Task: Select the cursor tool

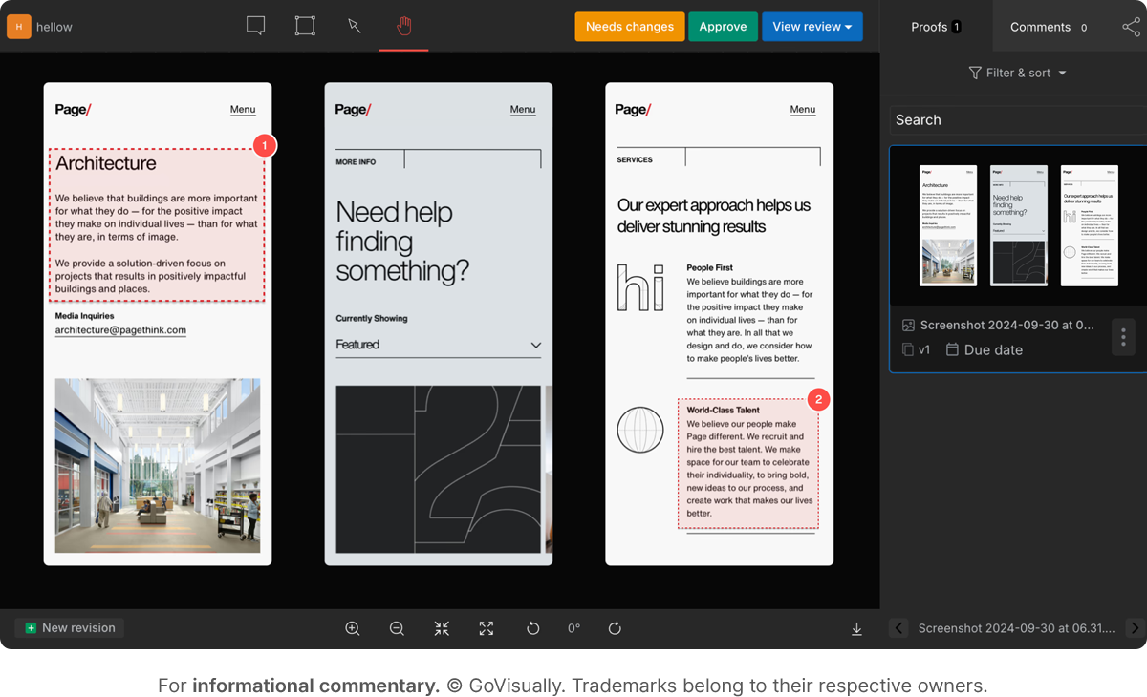Action: pyautogui.click(x=355, y=26)
